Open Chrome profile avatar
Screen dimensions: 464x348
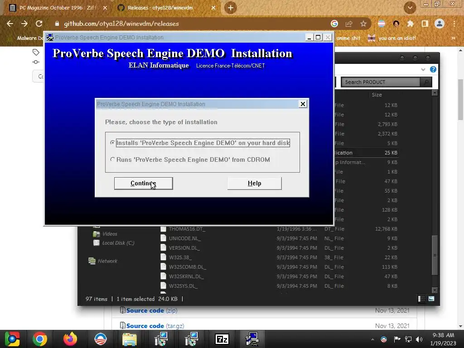440,24
